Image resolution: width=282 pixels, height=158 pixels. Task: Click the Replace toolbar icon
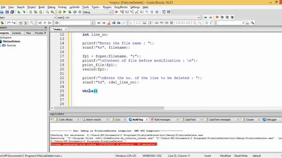click(52, 12)
